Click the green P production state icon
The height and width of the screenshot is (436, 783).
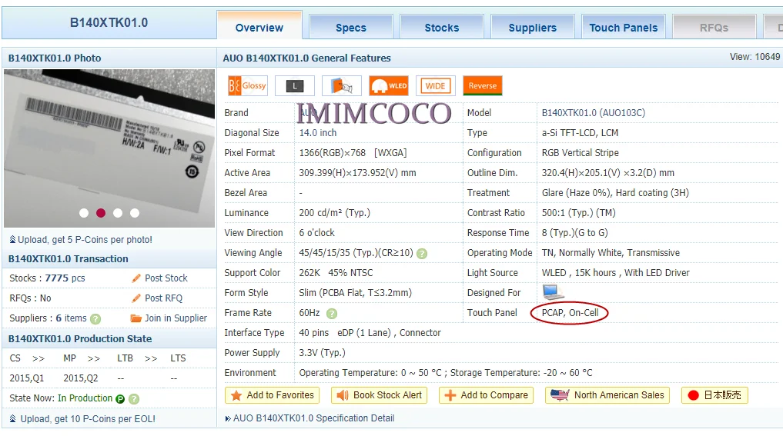(x=120, y=398)
